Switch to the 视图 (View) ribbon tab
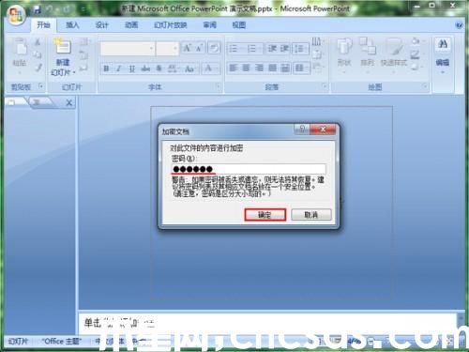 239,25
